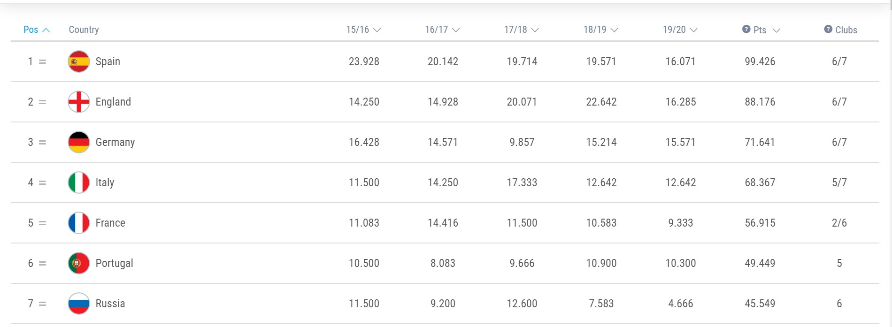Image resolution: width=892 pixels, height=327 pixels.
Task: Sort by Pos column ascending arrow
Action: pyautogui.click(x=46, y=30)
